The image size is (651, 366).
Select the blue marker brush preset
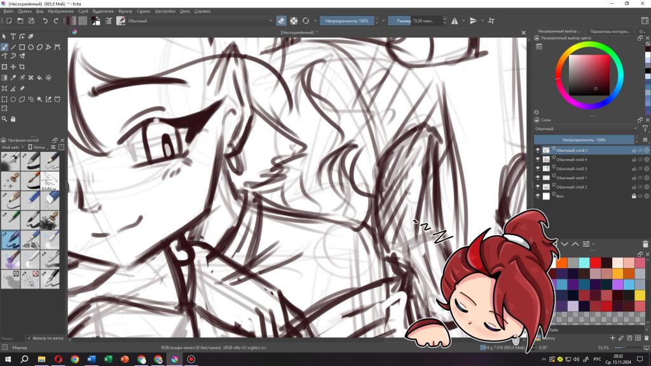click(10, 240)
